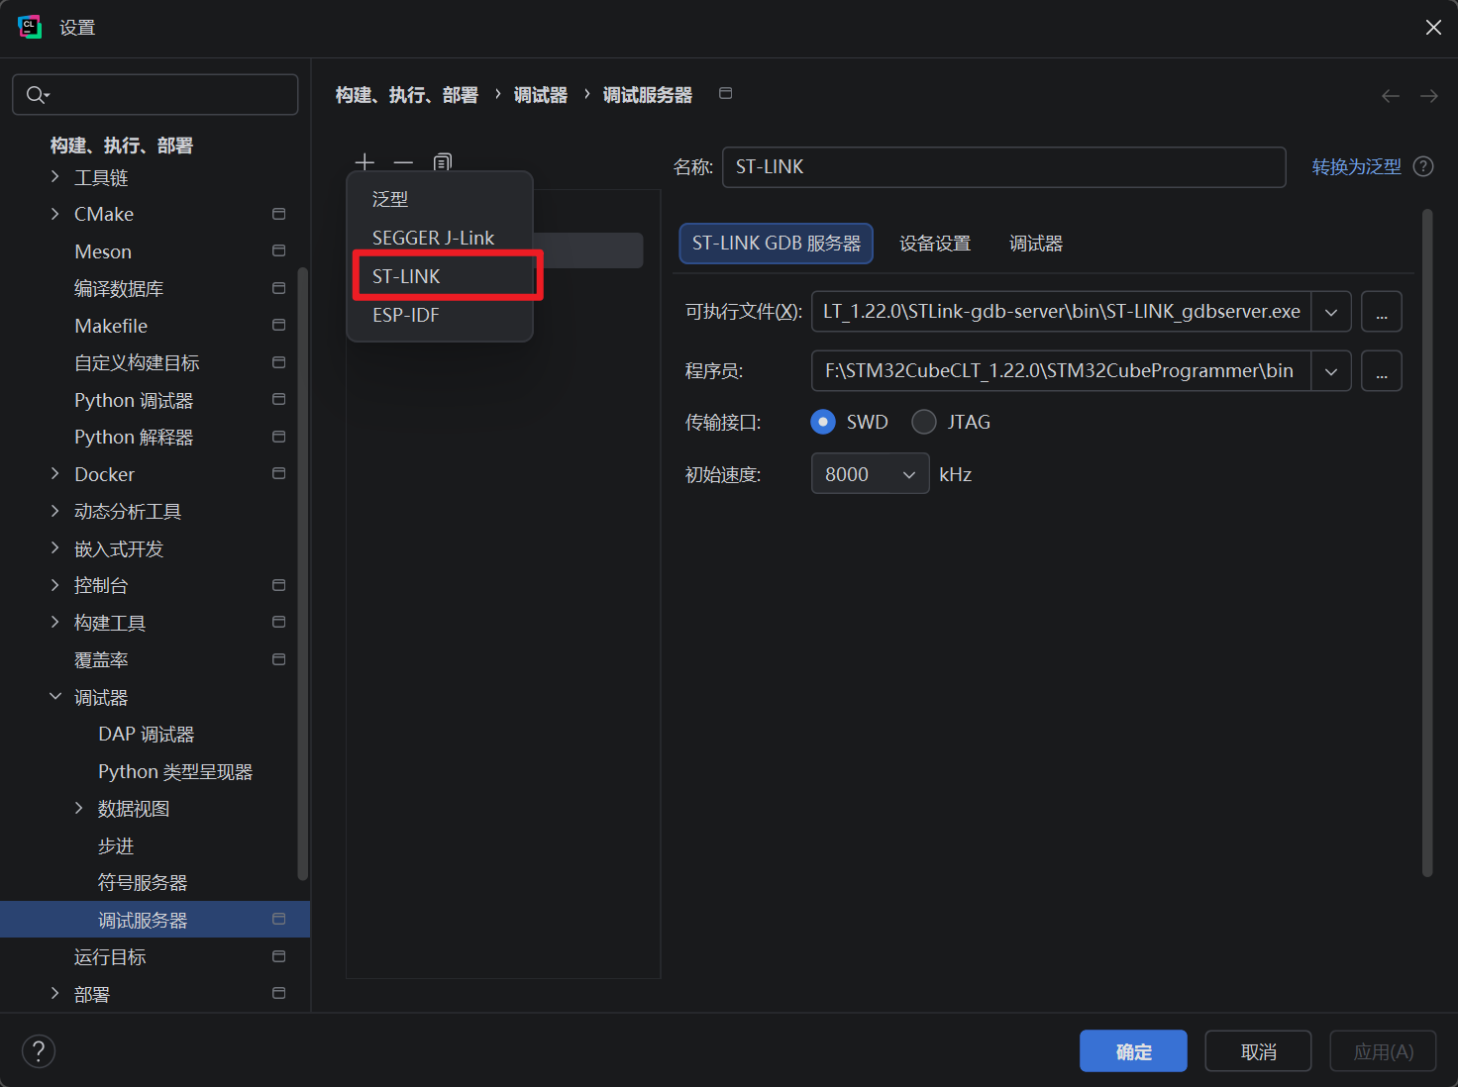Open the ST-LINK GDB 服务器 tab

pyautogui.click(x=777, y=244)
